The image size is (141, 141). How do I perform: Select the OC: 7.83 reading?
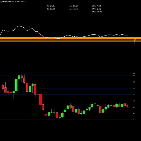[x=96, y=6]
